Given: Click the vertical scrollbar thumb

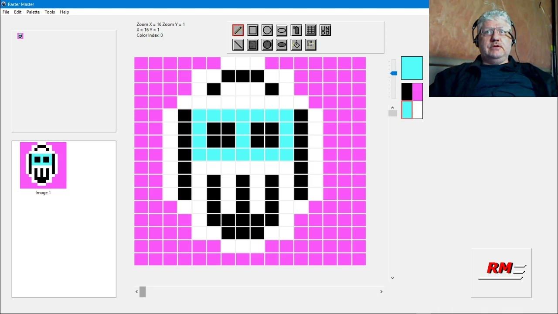Looking at the screenshot, I should [x=393, y=113].
